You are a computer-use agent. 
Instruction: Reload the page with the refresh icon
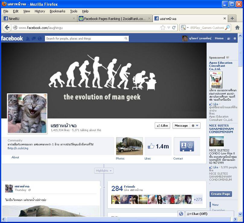[x=174, y=27]
